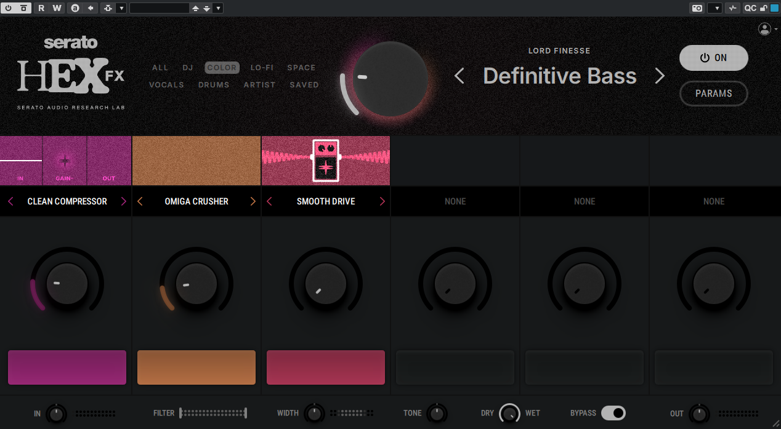Click the FILTER slider strip
781x429 pixels.
point(213,413)
